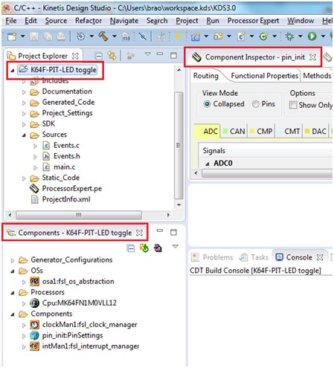
Task: Switch to the Problems tab
Action: coord(212,257)
